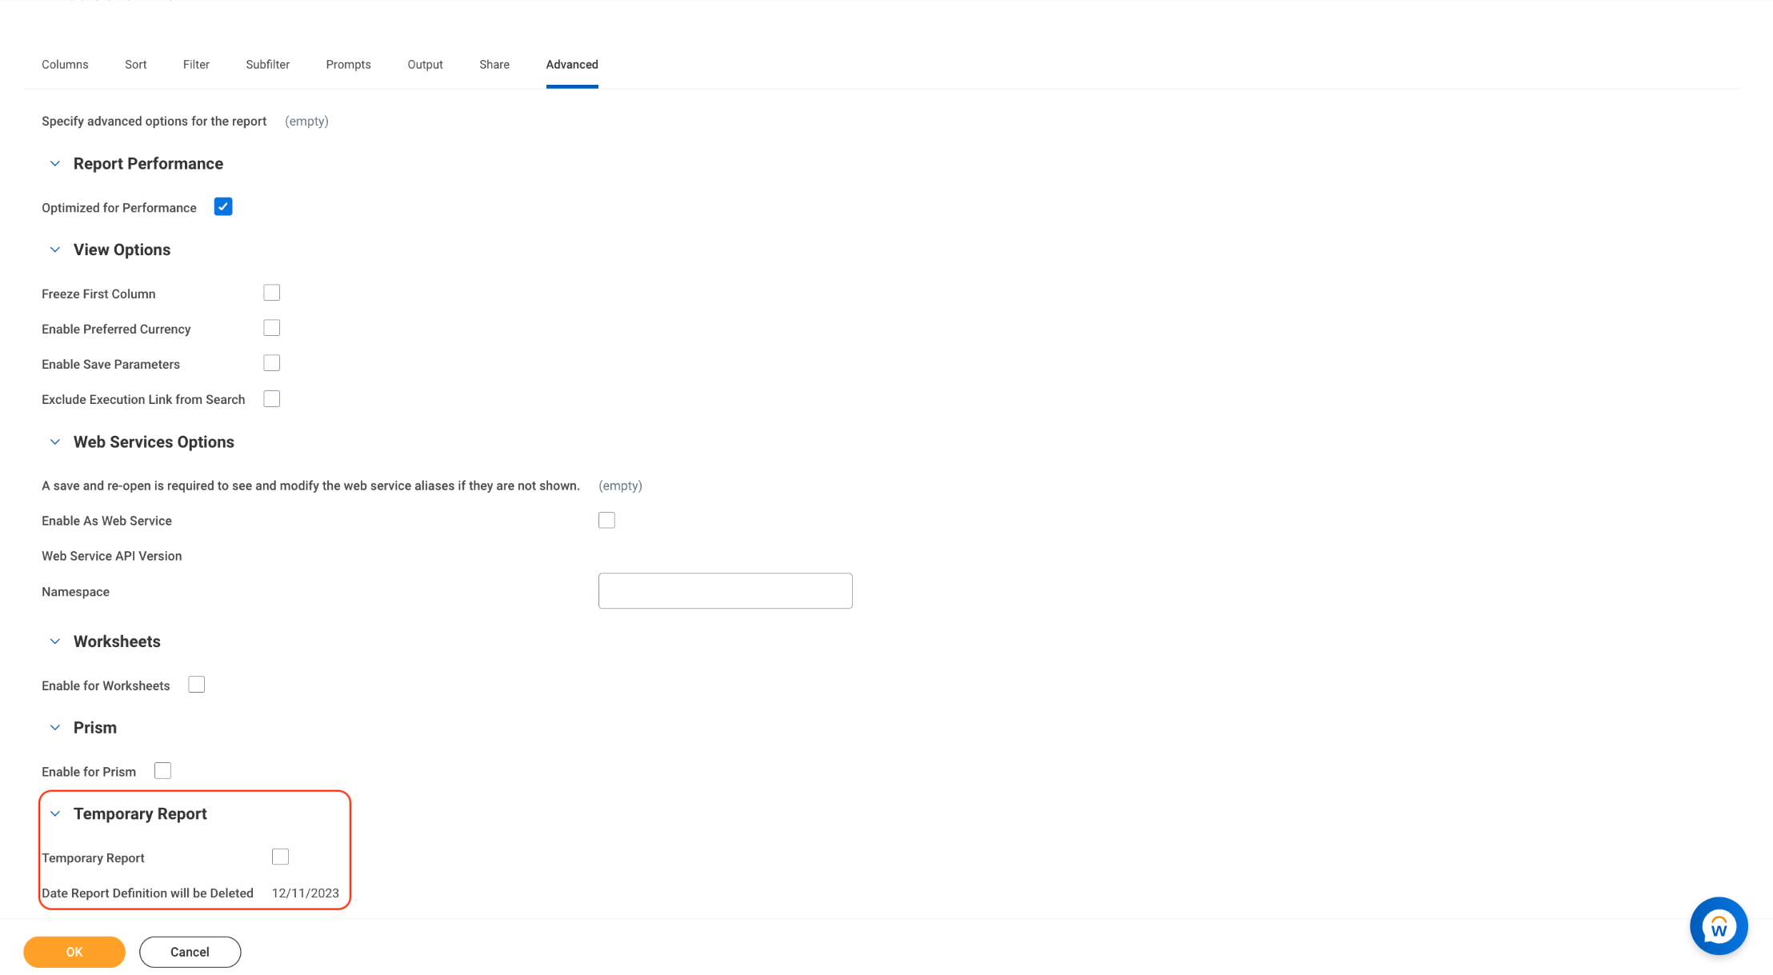Collapse the Worksheets section chevron
1773x975 pixels.
click(54, 641)
